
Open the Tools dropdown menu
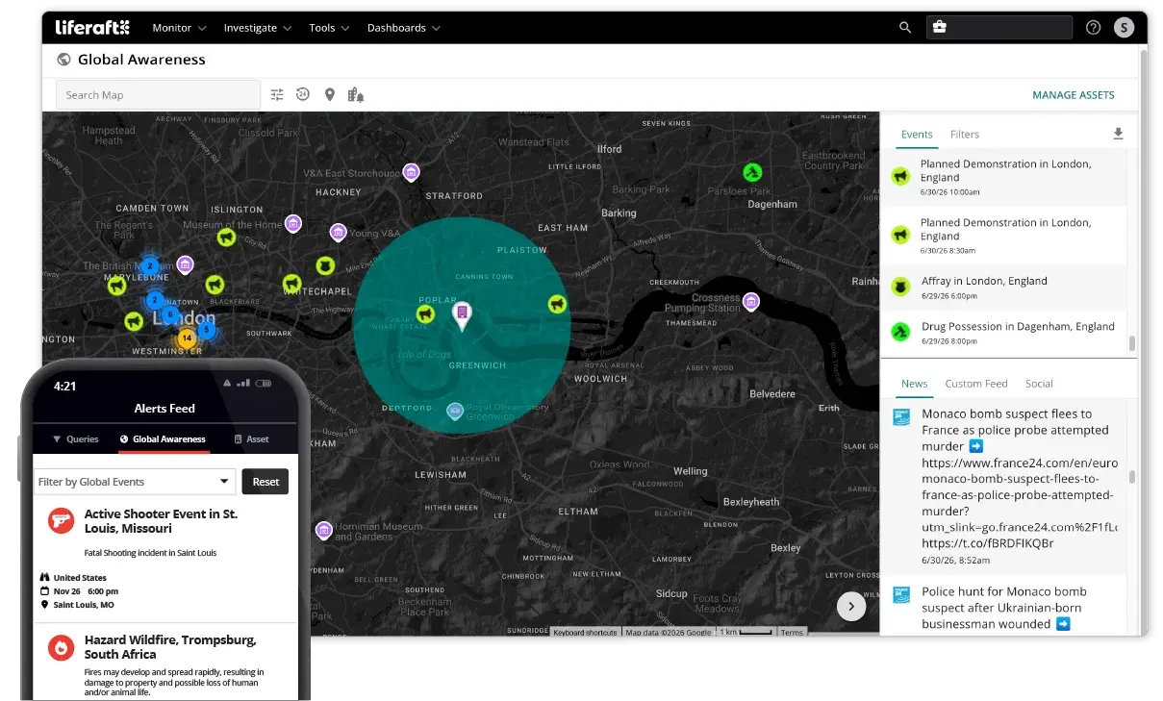[x=329, y=28]
